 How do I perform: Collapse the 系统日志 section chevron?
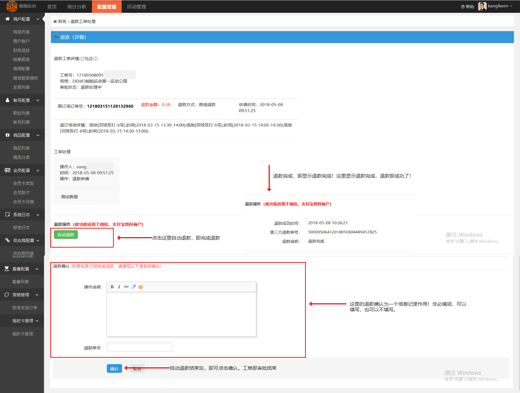pyautogui.click(x=38, y=215)
